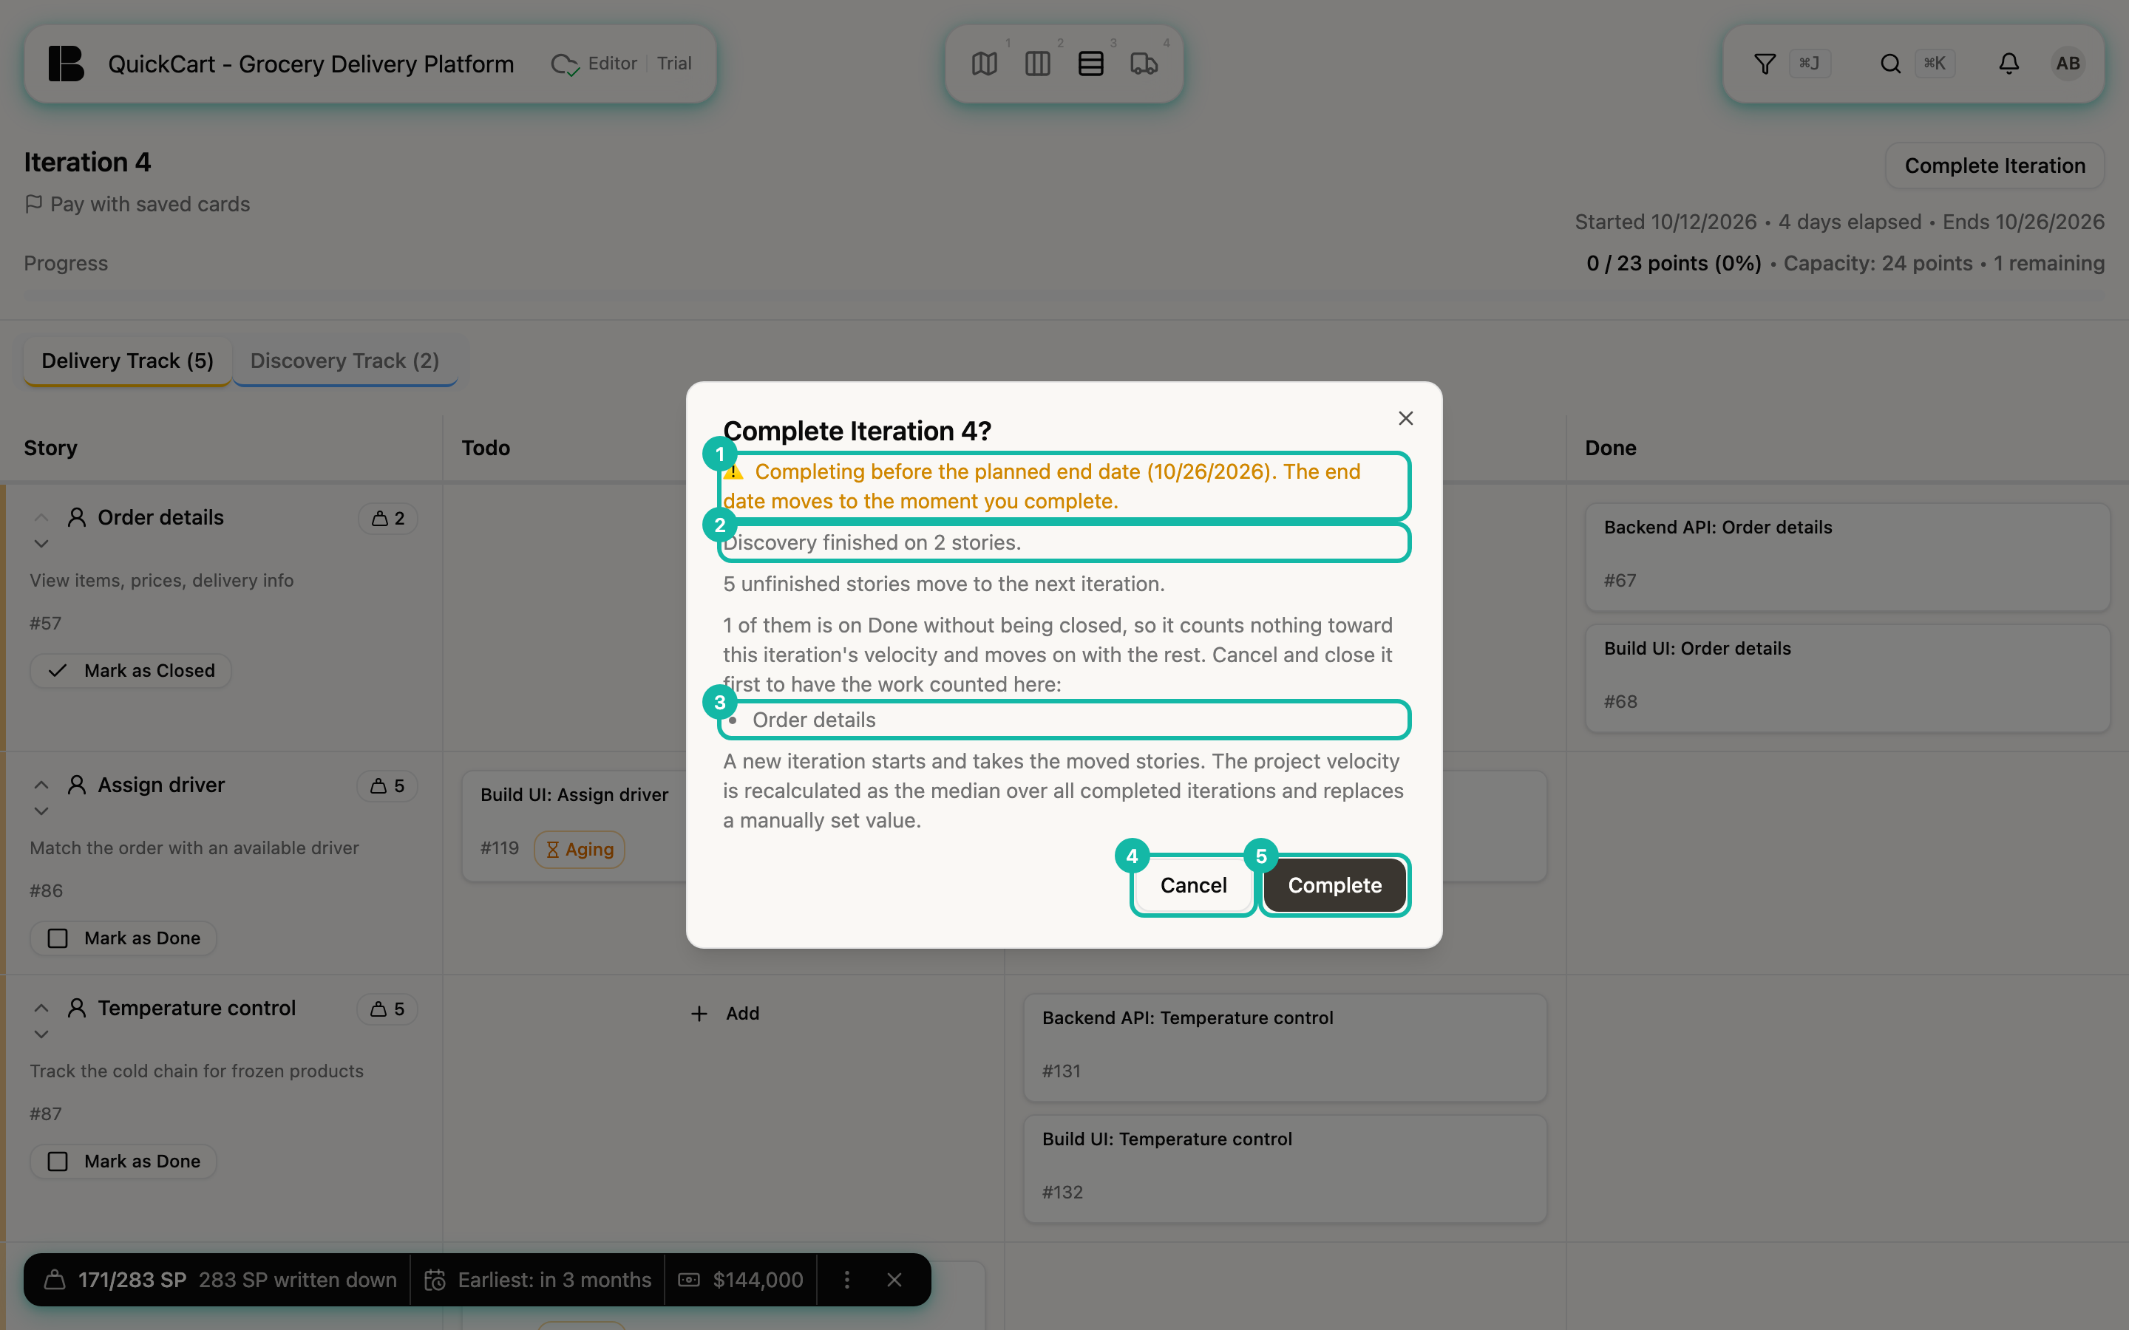The width and height of the screenshot is (2129, 1330).
Task: Click the Aging badge on task #119
Action: click(580, 849)
